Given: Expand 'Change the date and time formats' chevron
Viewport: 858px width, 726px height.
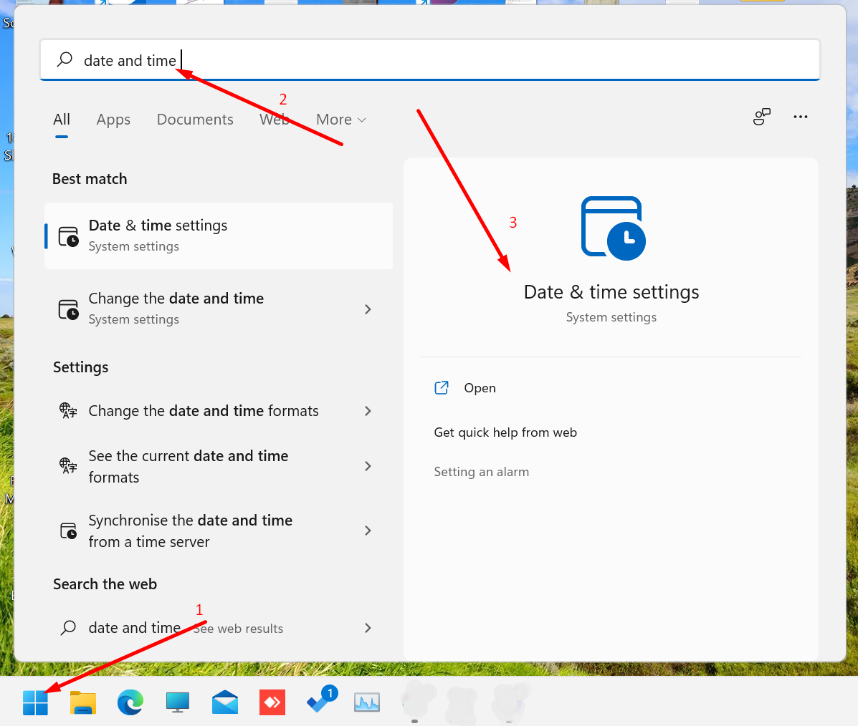Looking at the screenshot, I should (368, 411).
